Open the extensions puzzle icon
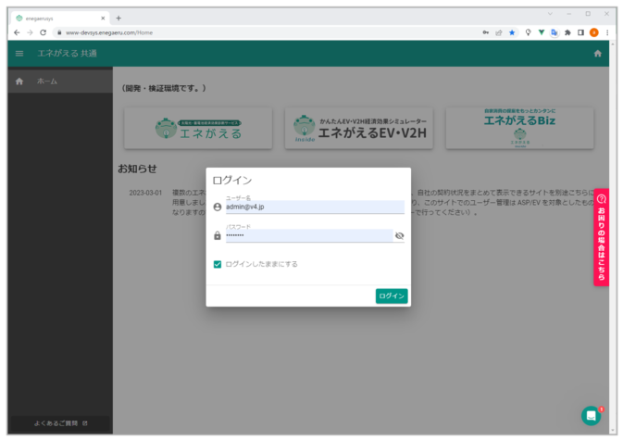The image size is (623, 440). 567,32
